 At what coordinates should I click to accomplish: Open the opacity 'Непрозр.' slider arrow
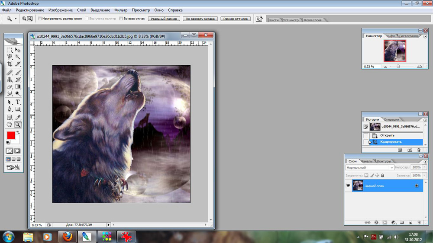(x=424, y=167)
